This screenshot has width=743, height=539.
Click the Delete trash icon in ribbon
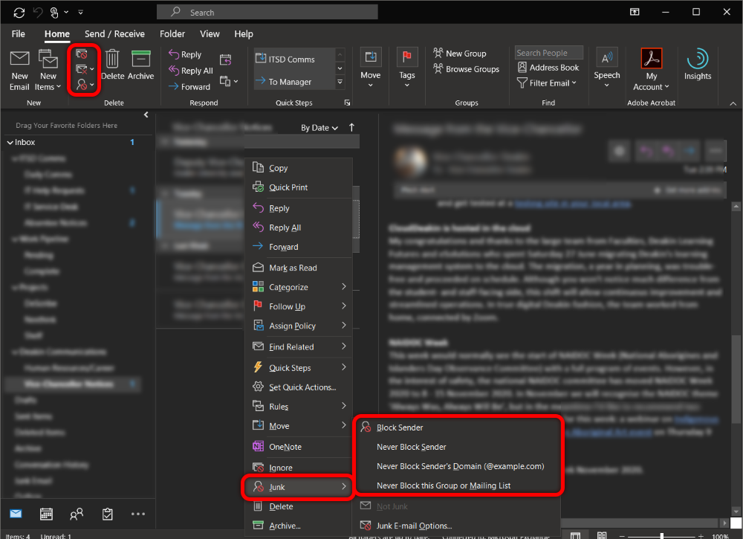[112, 59]
